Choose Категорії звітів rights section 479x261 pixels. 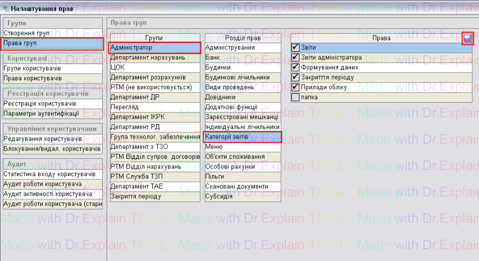click(241, 137)
